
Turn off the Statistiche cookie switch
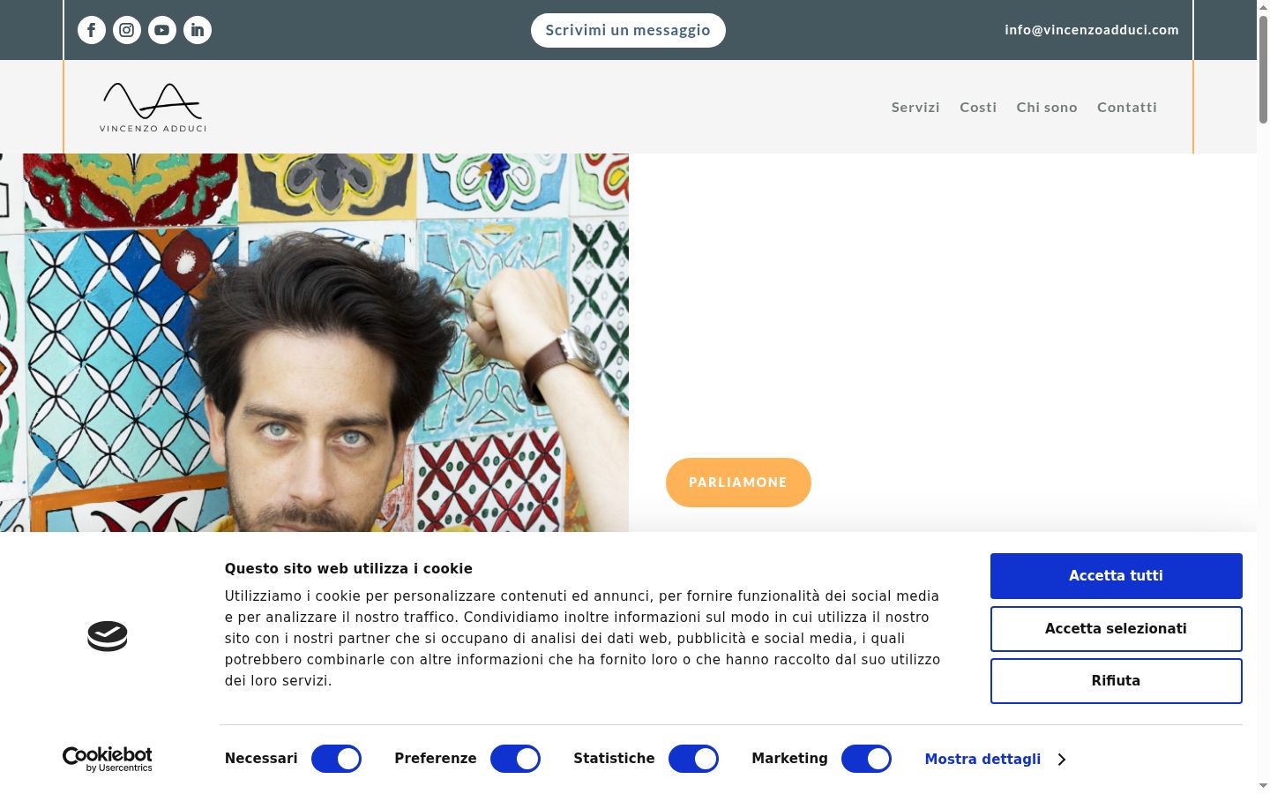click(x=693, y=759)
